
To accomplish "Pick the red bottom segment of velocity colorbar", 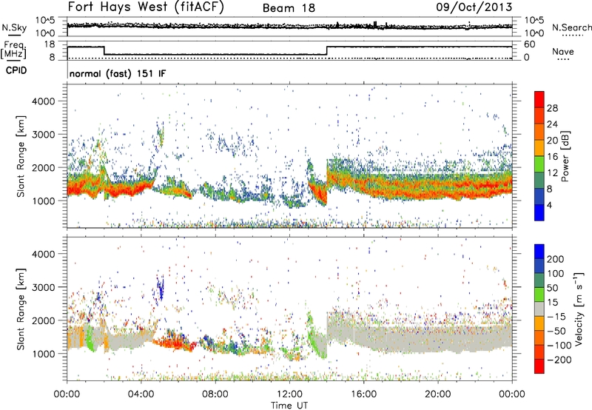I will [x=539, y=366].
